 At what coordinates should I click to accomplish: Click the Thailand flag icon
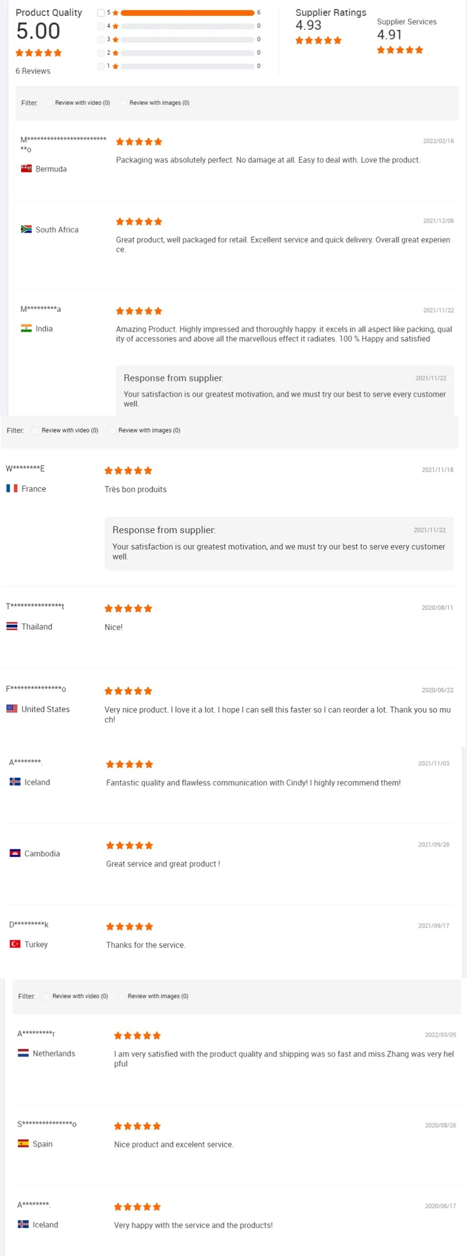coord(12,627)
